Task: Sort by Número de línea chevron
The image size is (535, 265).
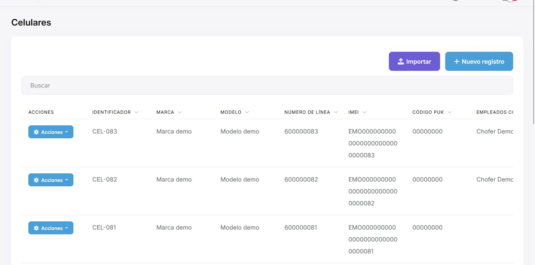Action: 336,112
